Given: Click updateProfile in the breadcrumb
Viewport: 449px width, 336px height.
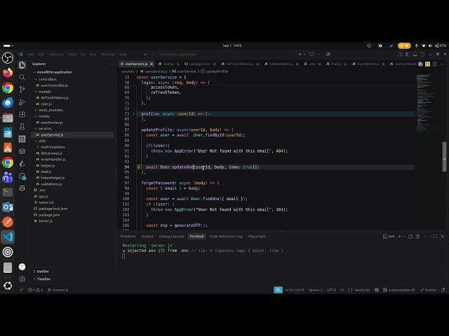Looking at the screenshot, I should [x=217, y=71].
